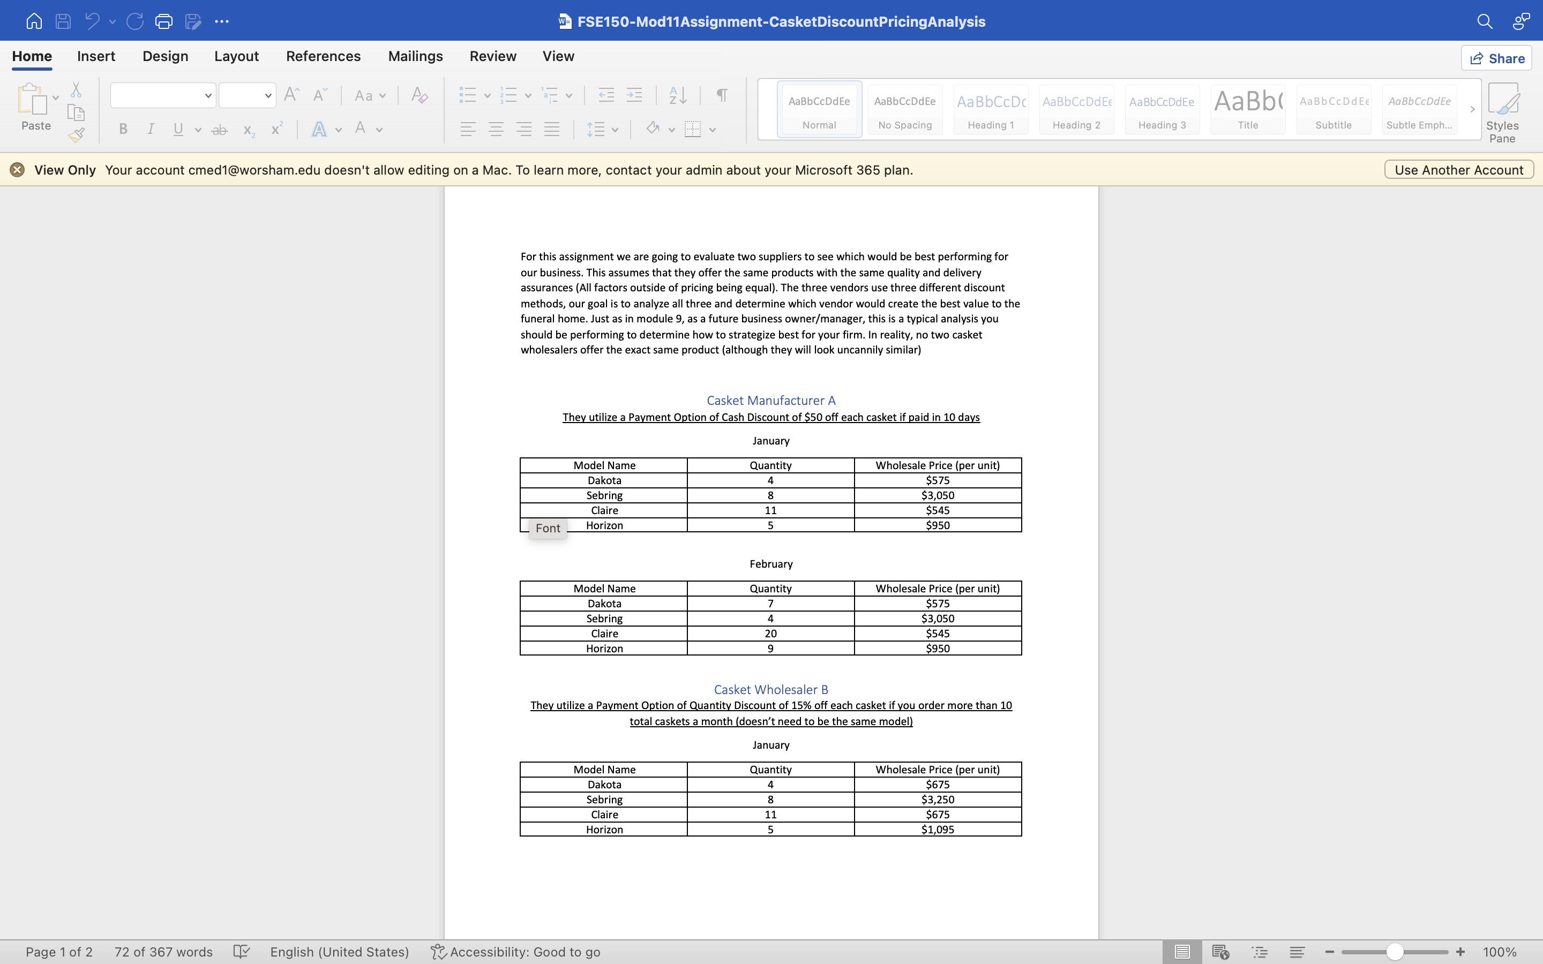
Task: Click the Share button
Action: [x=1497, y=58]
